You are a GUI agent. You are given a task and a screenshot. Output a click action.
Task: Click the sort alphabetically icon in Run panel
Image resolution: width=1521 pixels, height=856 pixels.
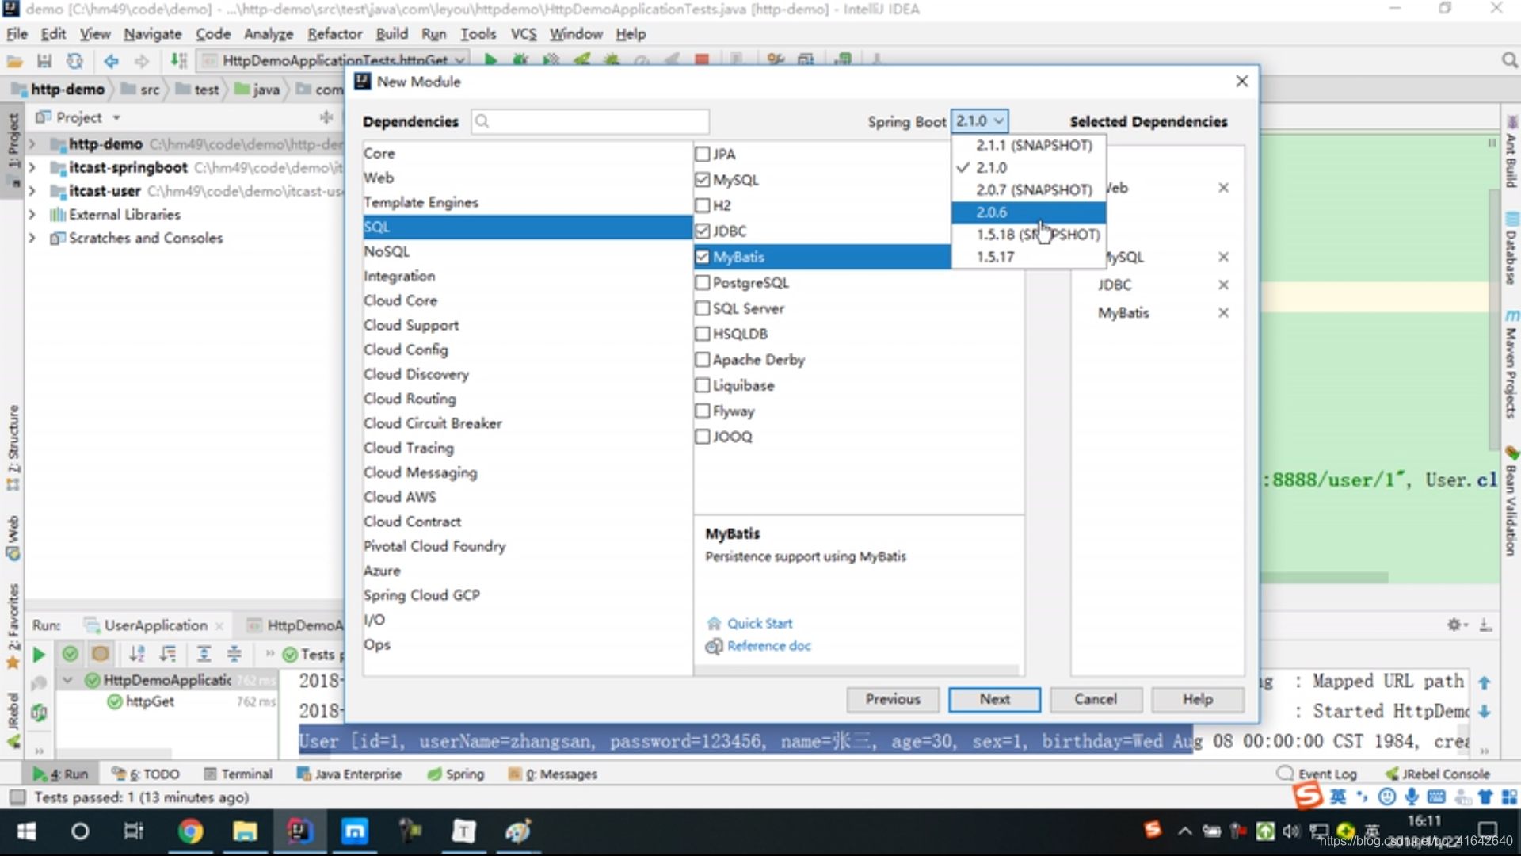click(x=137, y=654)
